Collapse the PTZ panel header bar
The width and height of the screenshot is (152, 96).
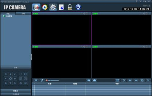coord(16,67)
